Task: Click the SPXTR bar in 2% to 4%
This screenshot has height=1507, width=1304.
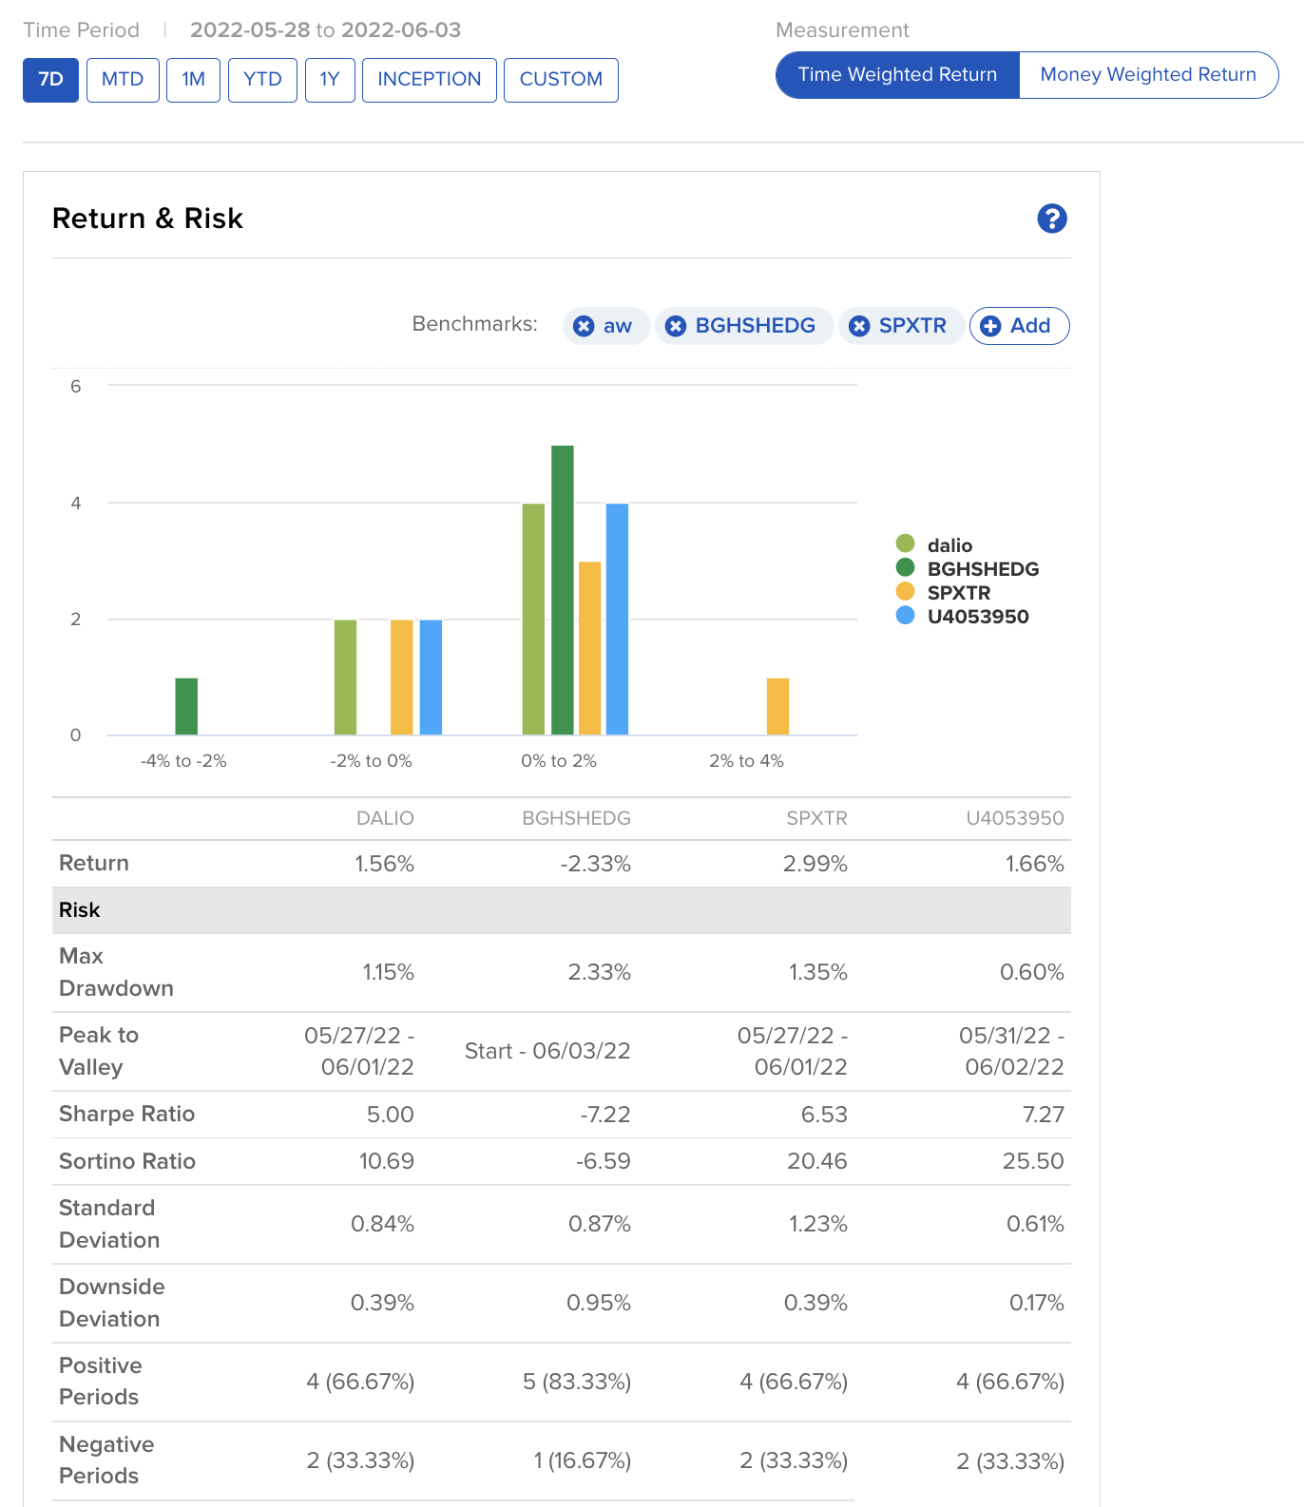Action: pos(777,706)
